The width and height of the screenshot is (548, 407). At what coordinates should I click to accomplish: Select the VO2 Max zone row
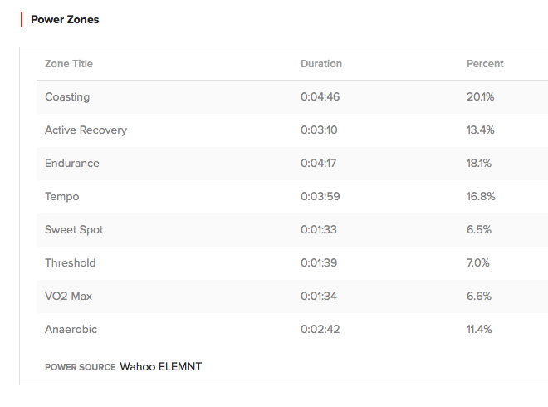tap(69, 297)
